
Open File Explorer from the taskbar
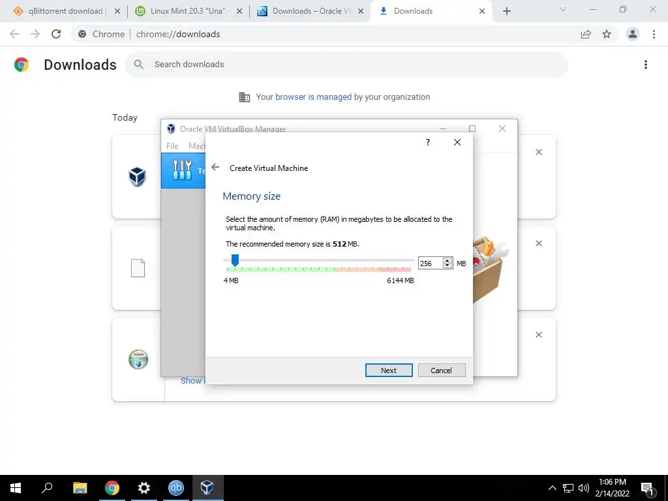coord(80,488)
